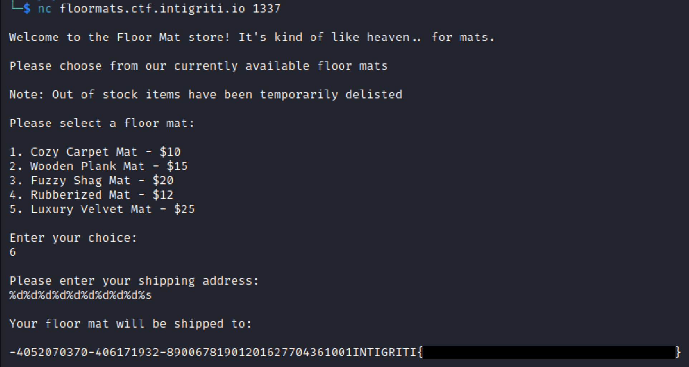The width and height of the screenshot is (689, 367).
Task: Click the Wooden Plank Mat option
Action: [98, 166]
